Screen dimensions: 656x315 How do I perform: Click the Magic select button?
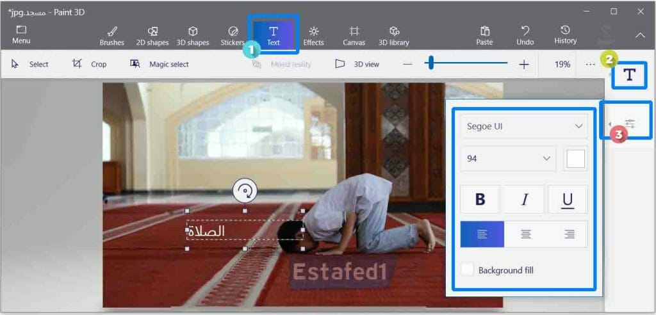coord(160,64)
